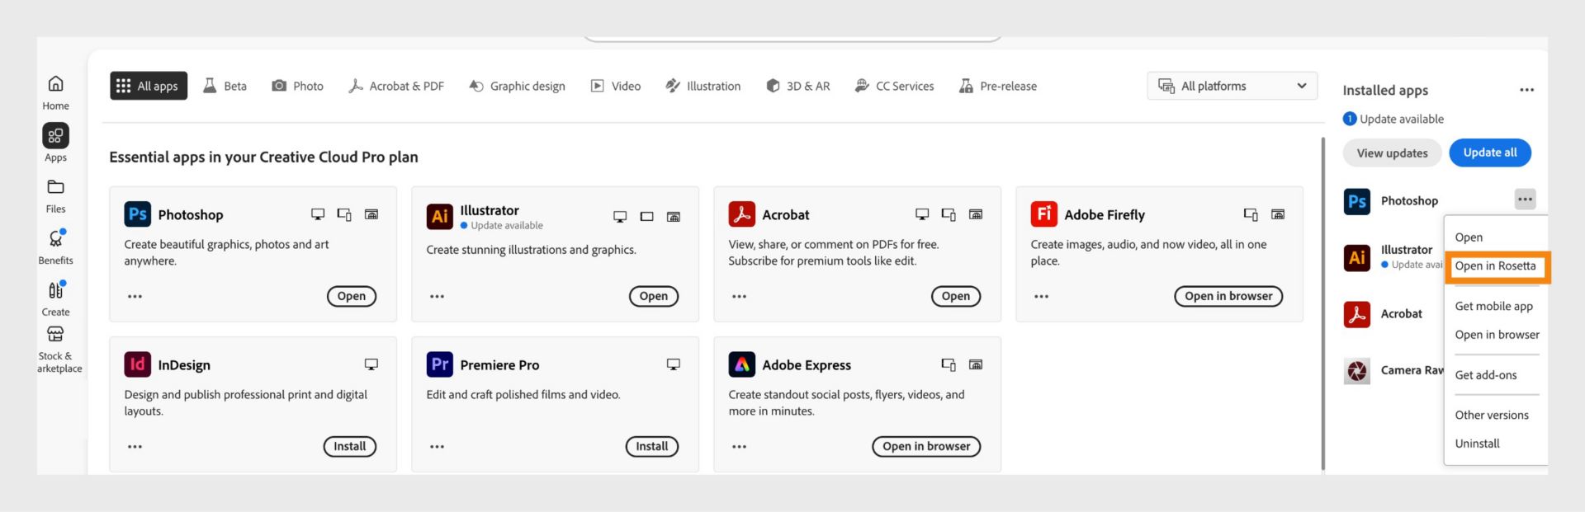Screen dimensions: 1585x512
Task: Expand the All platforms dropdown
Action: pos(1232,86)
